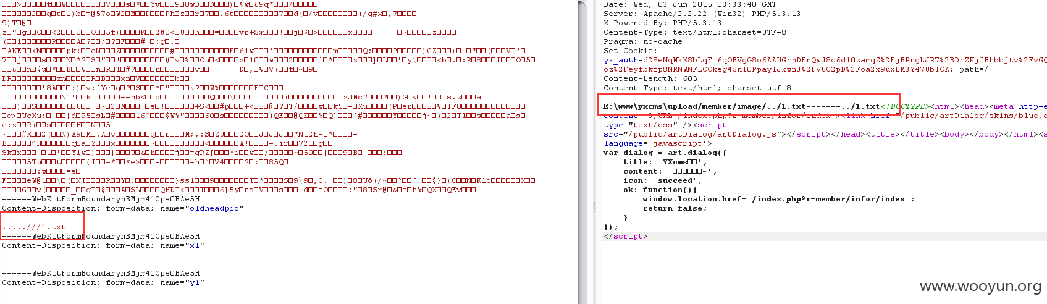The width and height of the screenshot is (1047, 304).
Task: Click the 'Content-Type: text/html;charset=UTF-8' response header
Action: (x=695, y=32)
